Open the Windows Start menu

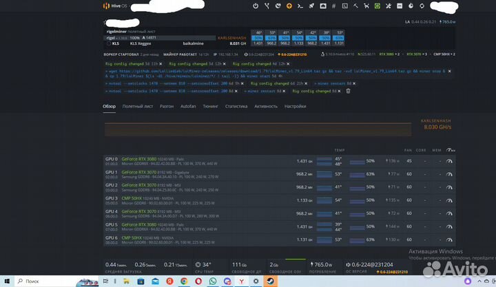[x=7, y=281]
